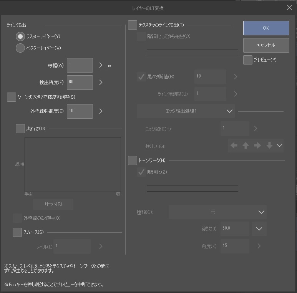Image resolution: width=297 pixels, height=293 pixels.
Task: Select the ラスターレイヤー(Y) radio button
Action: click(x=20, y=36)
